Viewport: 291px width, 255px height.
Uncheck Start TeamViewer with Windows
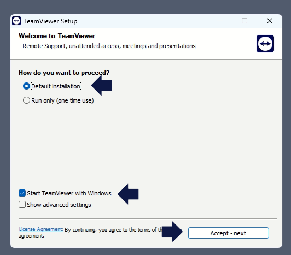pyautogui.click(x=22, y=193)
